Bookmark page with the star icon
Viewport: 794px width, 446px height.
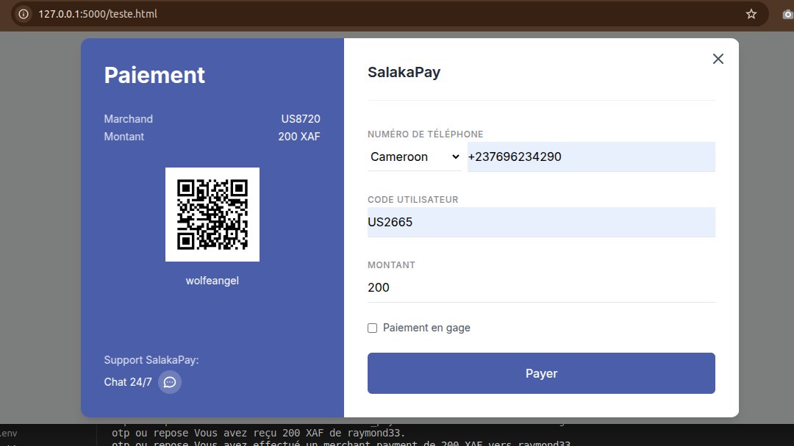(x=751, y=14)
